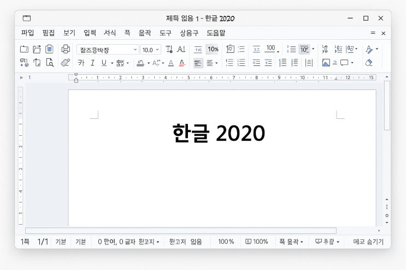
Task: Click the 1/1 page indicator
Action: 43,242
